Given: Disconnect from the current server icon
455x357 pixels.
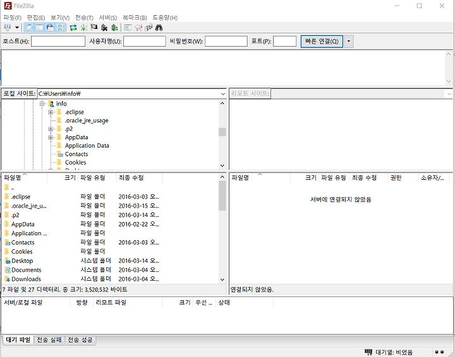Looking at the screenshot, I should pyautogui.click(x=104, y=28).
